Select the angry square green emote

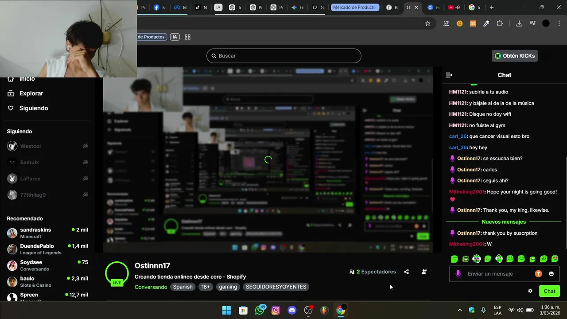point(466,259)
